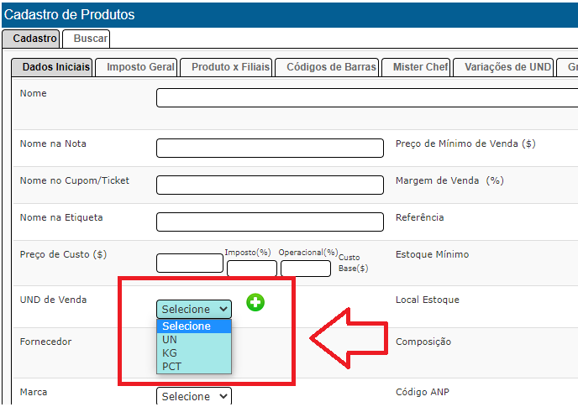Viewport: 578px width, 407px height.
Task: Click the Estoque Mínimo label
Action: click(432, 254)
